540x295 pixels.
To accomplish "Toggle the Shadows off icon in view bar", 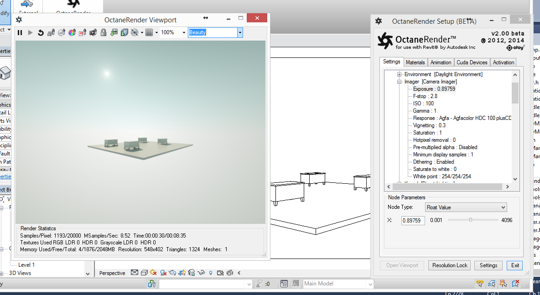I will [x=163, y=273].
